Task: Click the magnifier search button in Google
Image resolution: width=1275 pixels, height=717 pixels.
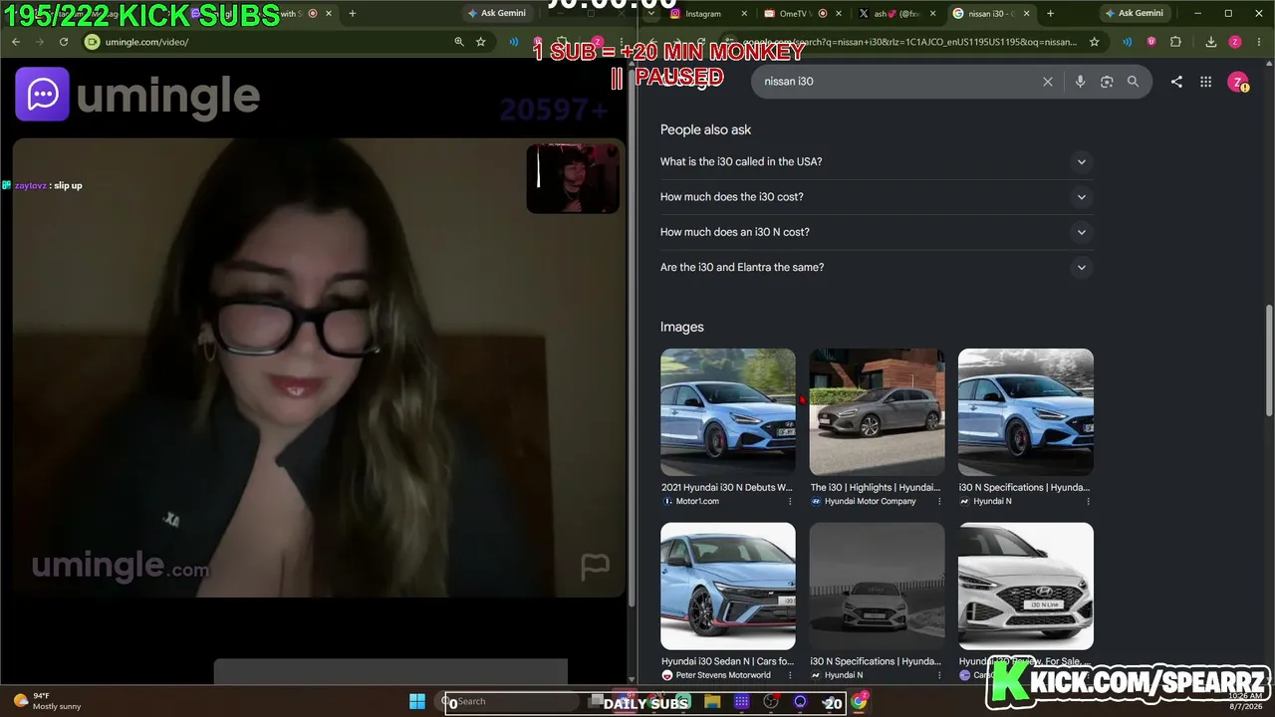Action: [x=1133, y=82]
